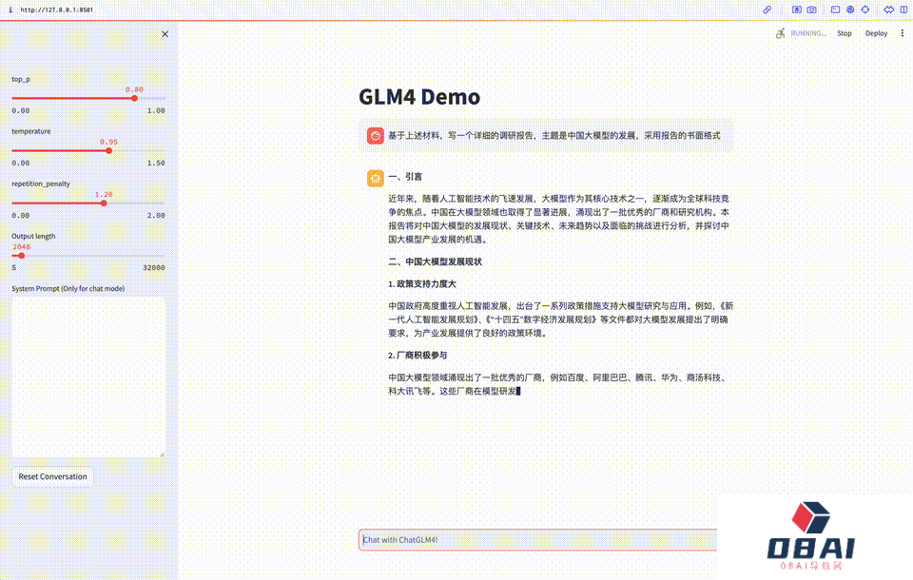Viewport: 913px width, 580px height.
Task: Click the temperature slider handle
Action: pyautogui.click(x=108, y=150)
